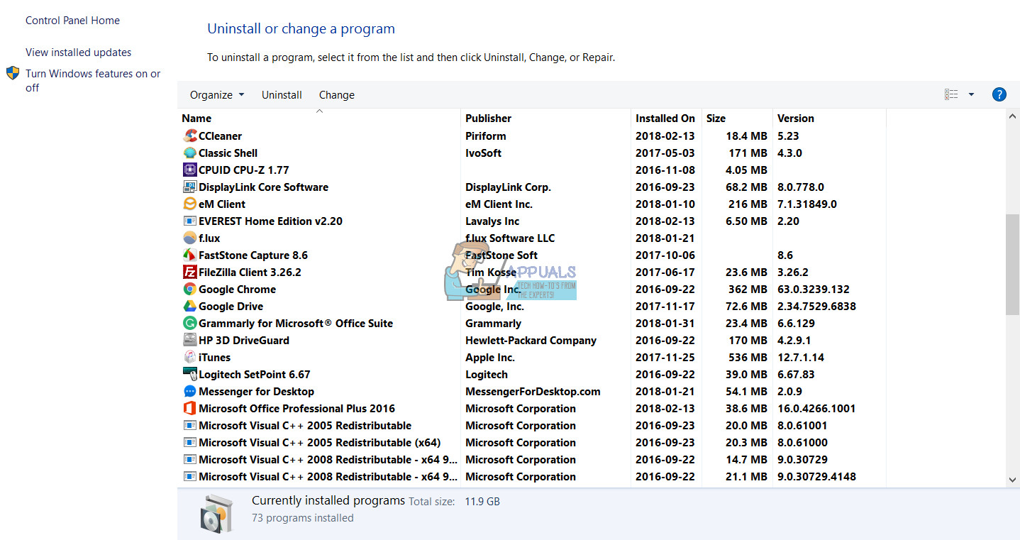1020x540 pixels.
Task: Expand the view options dropdown arrow
Action: click(x=971, y=94)
